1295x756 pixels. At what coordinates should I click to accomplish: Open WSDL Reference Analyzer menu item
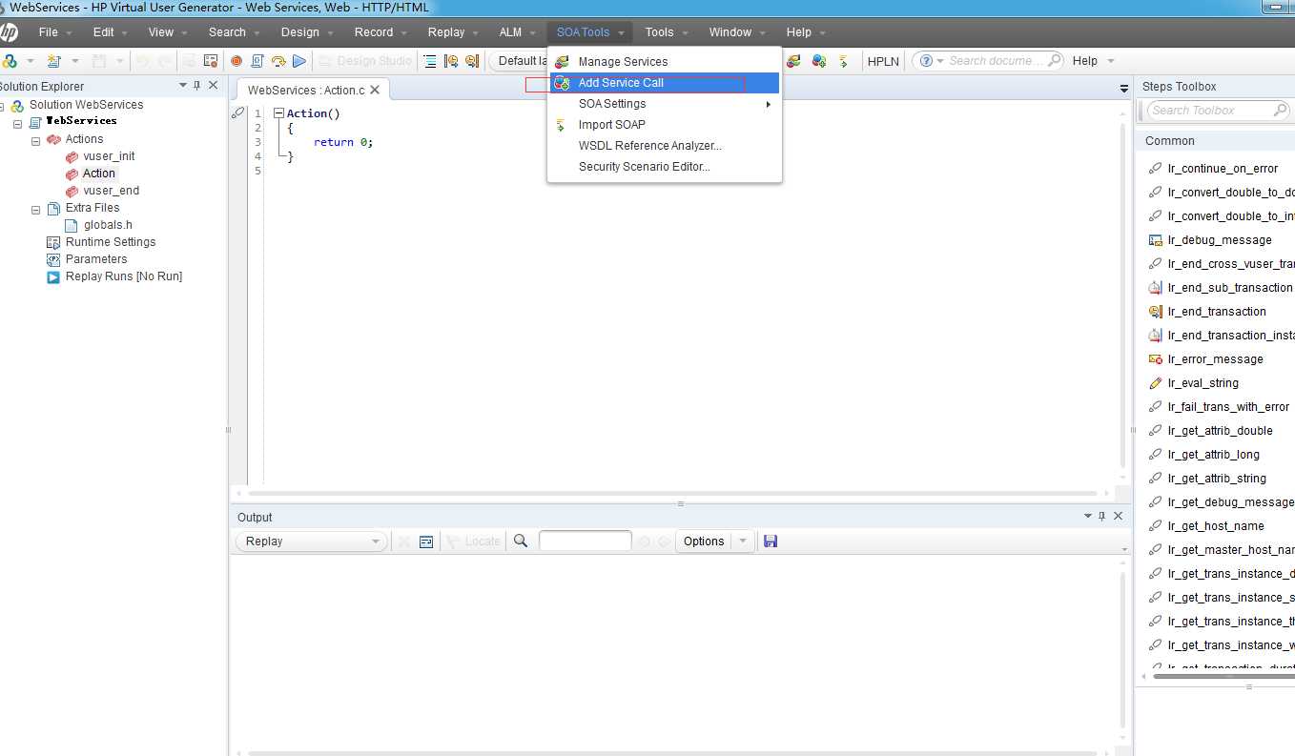point(665,146)
